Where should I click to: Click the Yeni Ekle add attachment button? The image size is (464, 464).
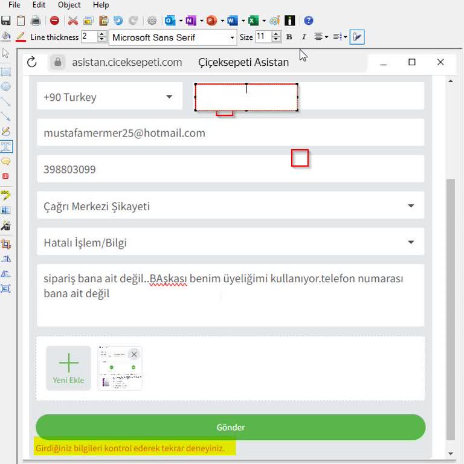pyautogui.click(x=68, y=368)
